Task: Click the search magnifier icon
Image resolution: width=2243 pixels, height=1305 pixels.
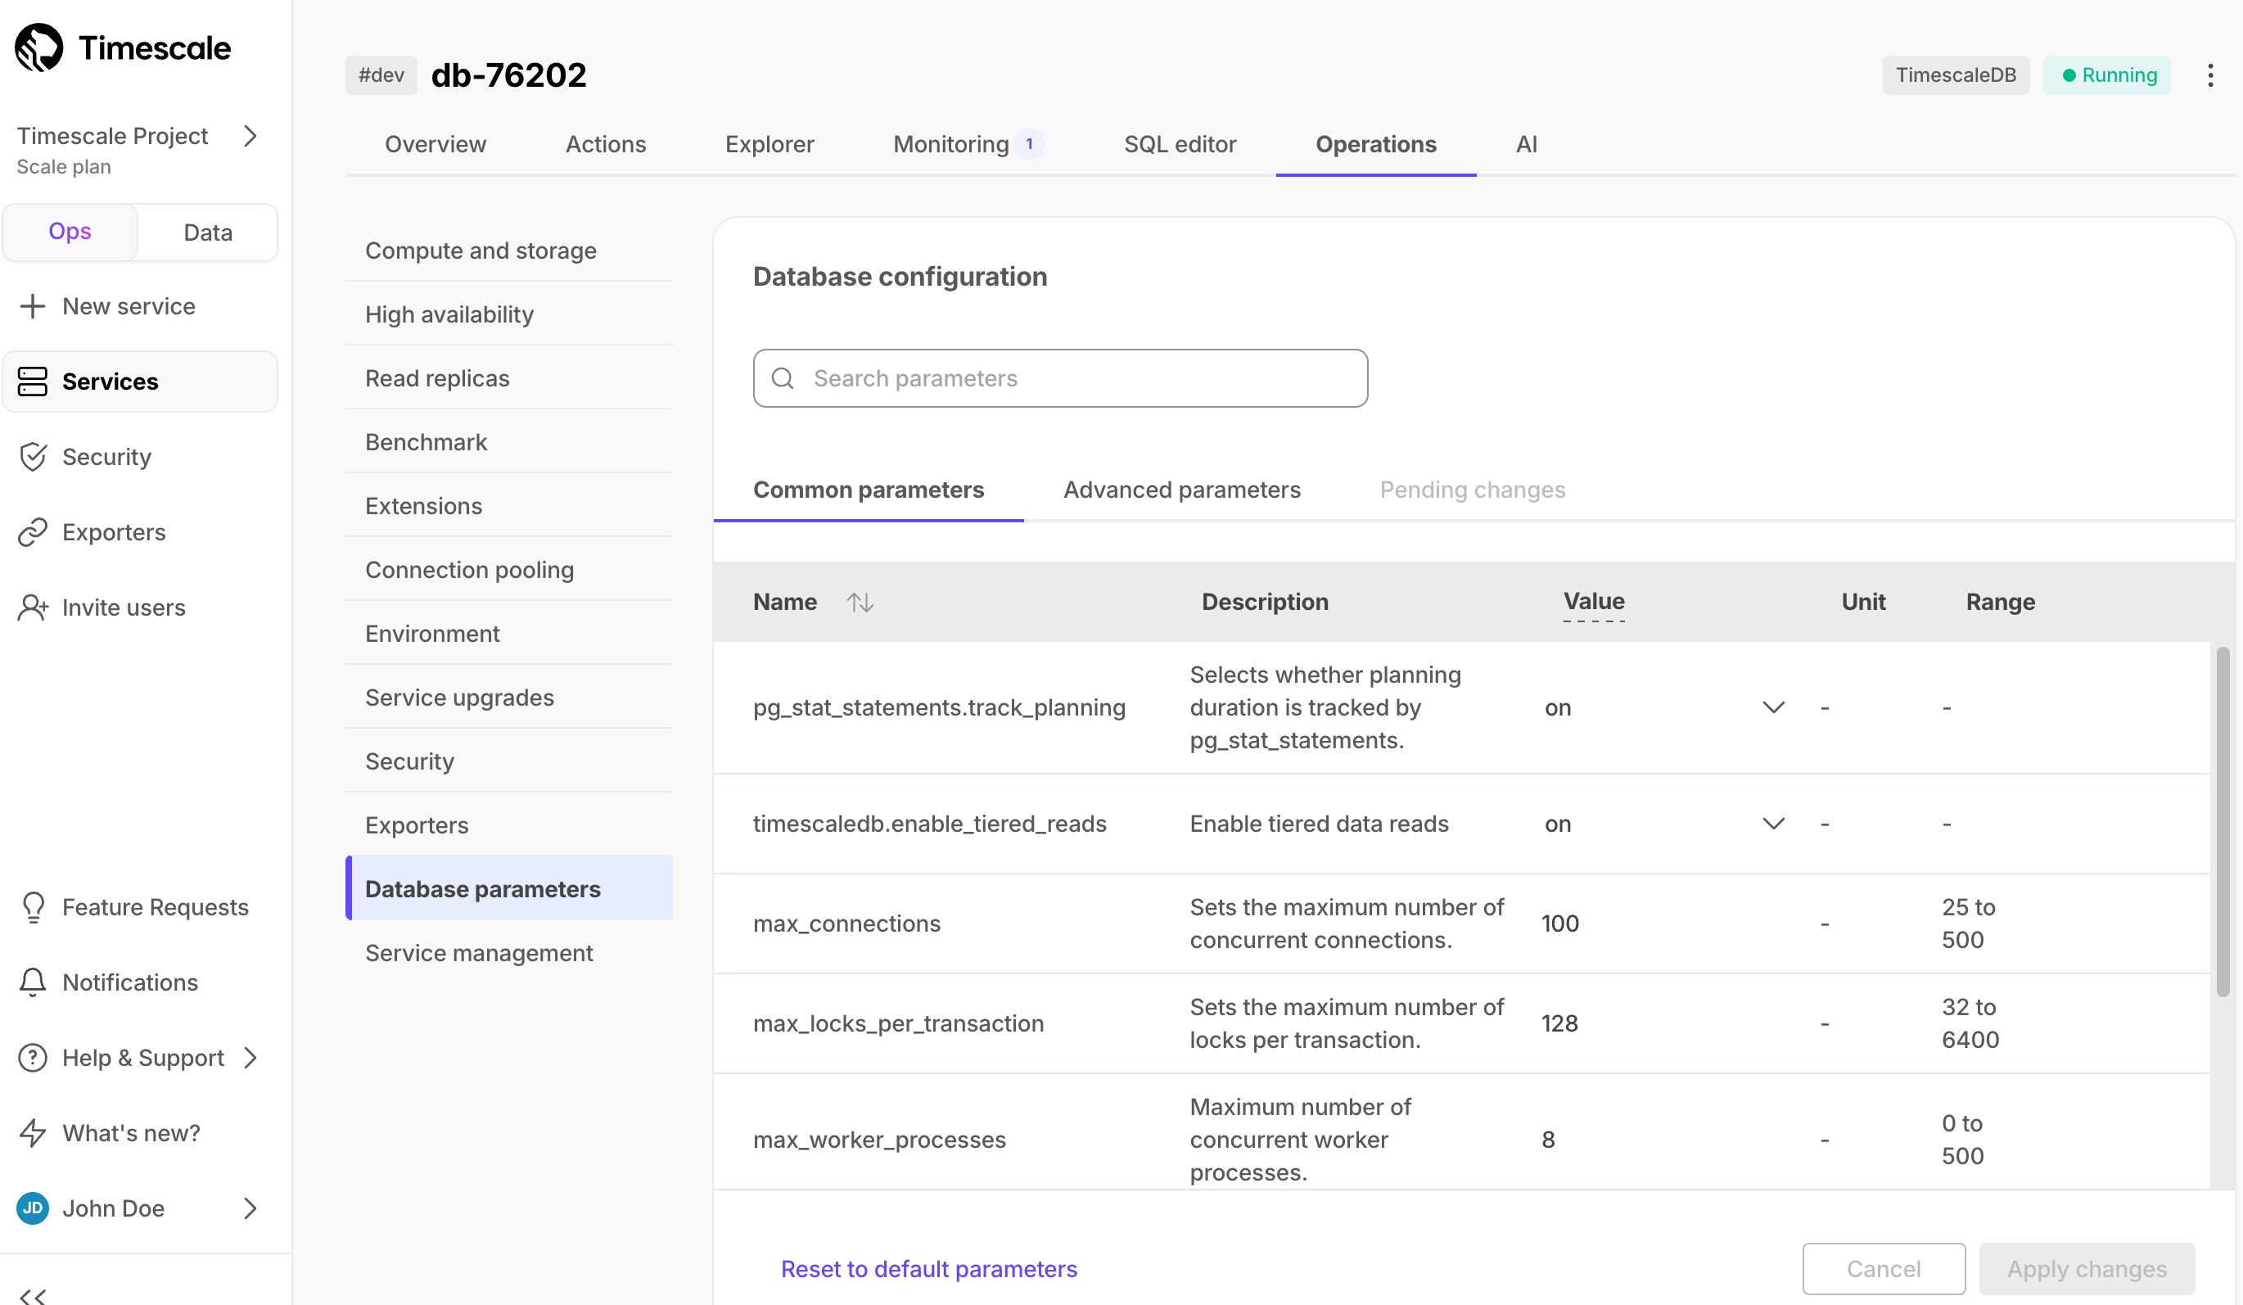Action: (x=783, y=378)
